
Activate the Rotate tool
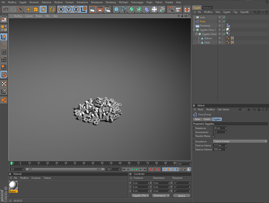pyautogui.click(x=43, y=9)
